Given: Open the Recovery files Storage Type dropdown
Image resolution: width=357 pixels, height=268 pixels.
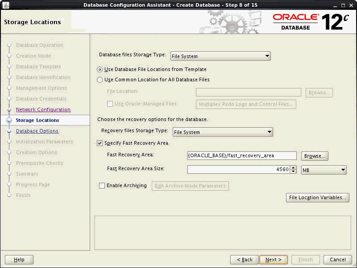Looking at the screenshot, I should coord(223,132).
